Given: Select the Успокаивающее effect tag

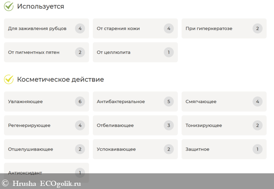Looking at the screenshot, I should point(116,149).
